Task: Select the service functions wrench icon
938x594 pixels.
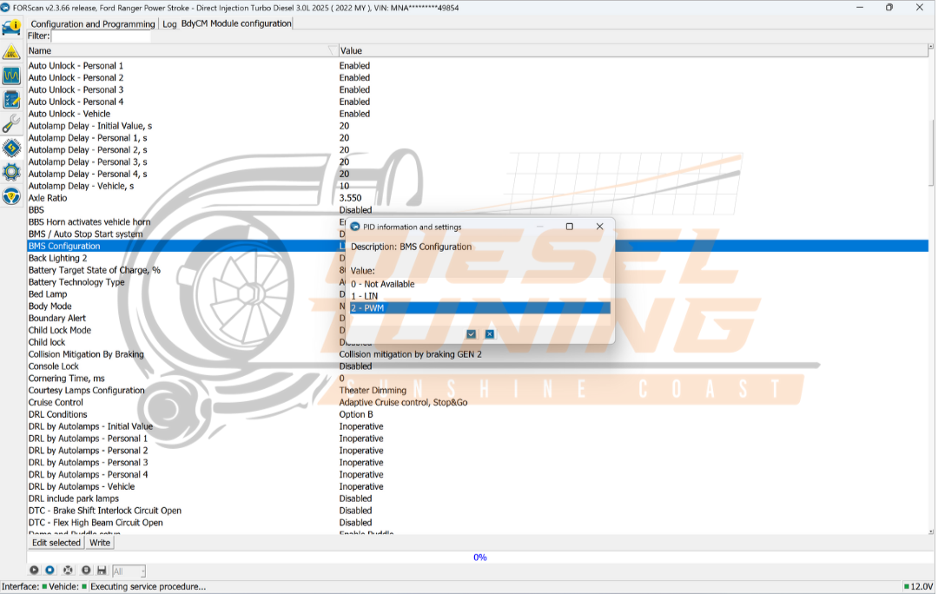Action: 11,123
